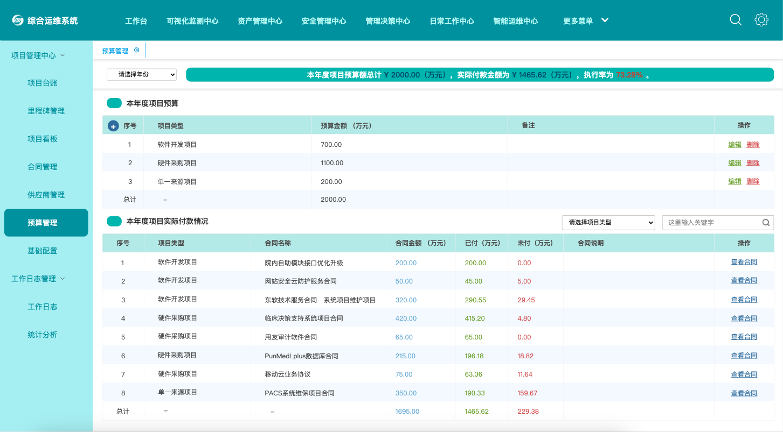Click contract amount 420.00
The width and height of the screenshot is (783, 432).
pos(406,318)
